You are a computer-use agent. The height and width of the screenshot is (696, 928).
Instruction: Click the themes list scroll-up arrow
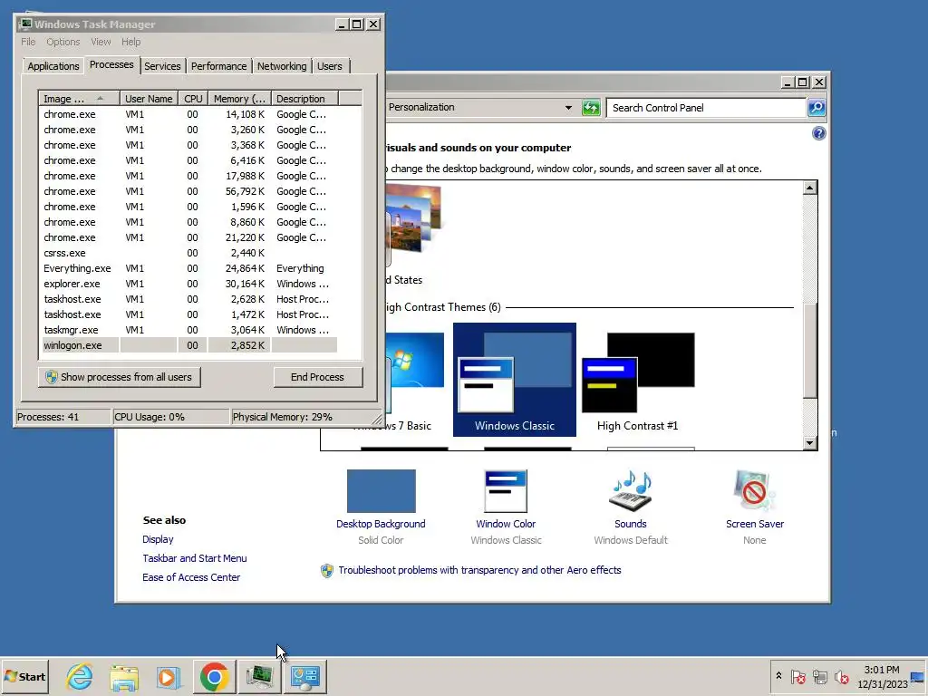click(810, 188)
